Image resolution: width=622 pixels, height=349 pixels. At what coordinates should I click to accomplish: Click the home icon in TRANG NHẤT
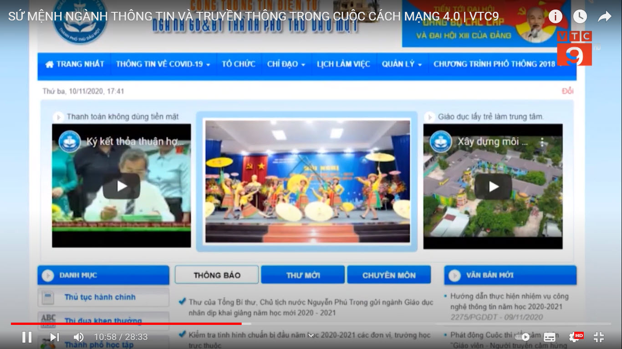click(x=49, y=64)
